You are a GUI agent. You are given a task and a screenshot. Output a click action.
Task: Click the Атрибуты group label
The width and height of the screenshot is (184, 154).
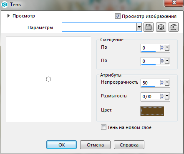(111, 75)
